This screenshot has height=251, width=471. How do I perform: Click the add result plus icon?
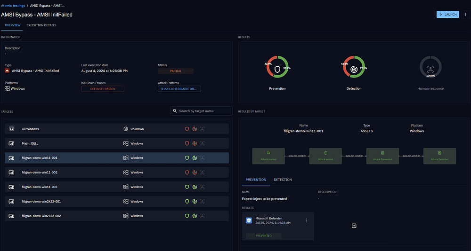pos(354,226)
